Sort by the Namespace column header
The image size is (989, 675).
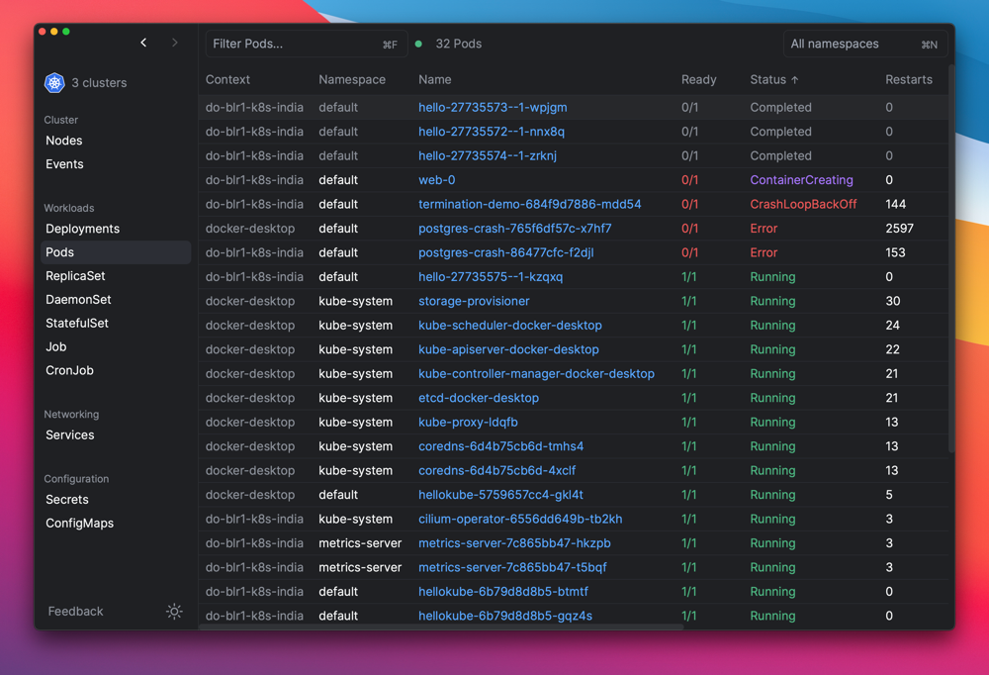click(x=352, y=79)
